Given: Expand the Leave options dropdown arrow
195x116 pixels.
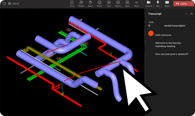Looking at the screenshot, I should pos(192,4).
